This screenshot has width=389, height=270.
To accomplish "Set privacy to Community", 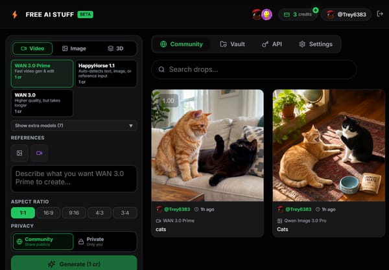I will (x=43, y=242).
